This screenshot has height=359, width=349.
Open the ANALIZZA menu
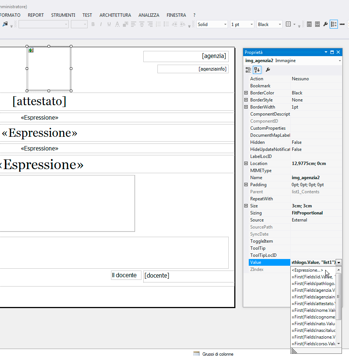pos(149,15)
